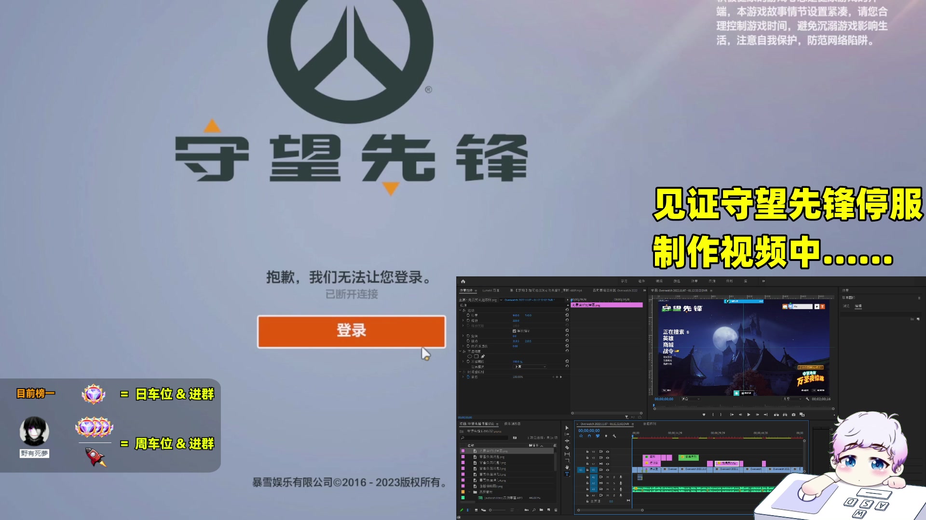Enable the Linked Selection timeline button

598,436
